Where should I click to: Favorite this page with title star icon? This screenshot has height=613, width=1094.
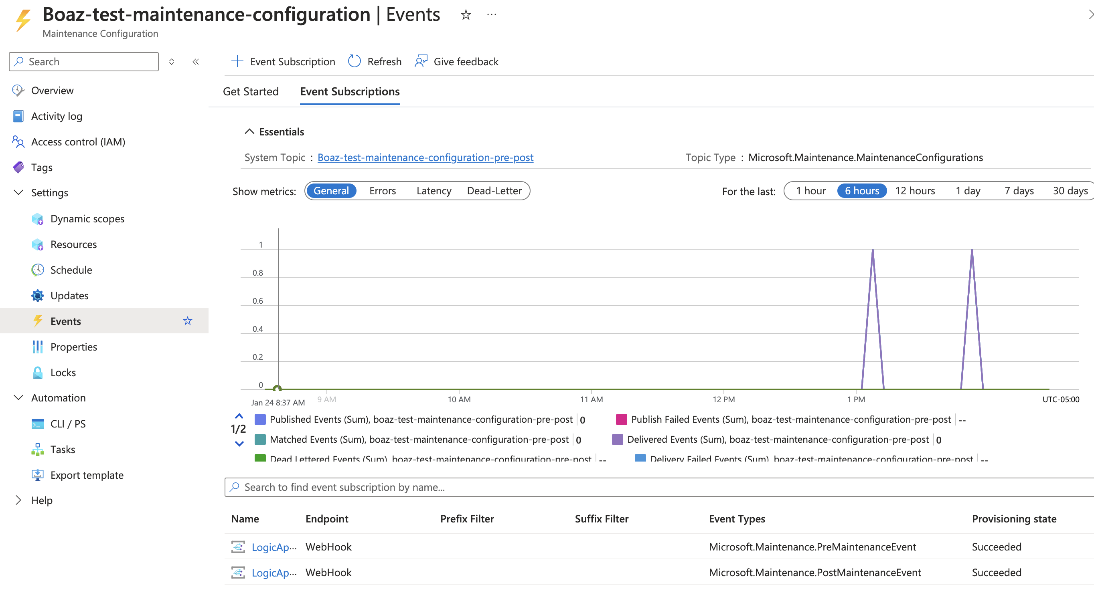point(466,15)
